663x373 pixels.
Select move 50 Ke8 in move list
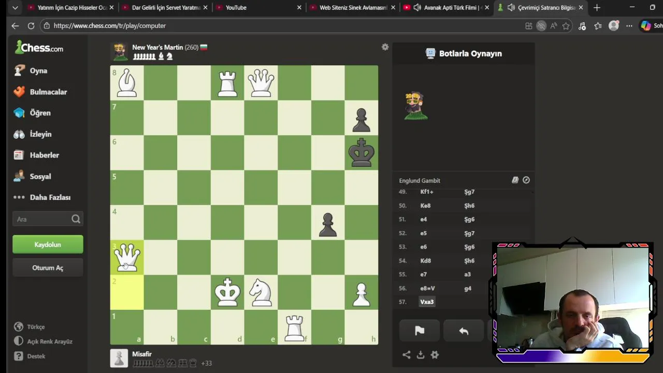[x=425, y=206]
